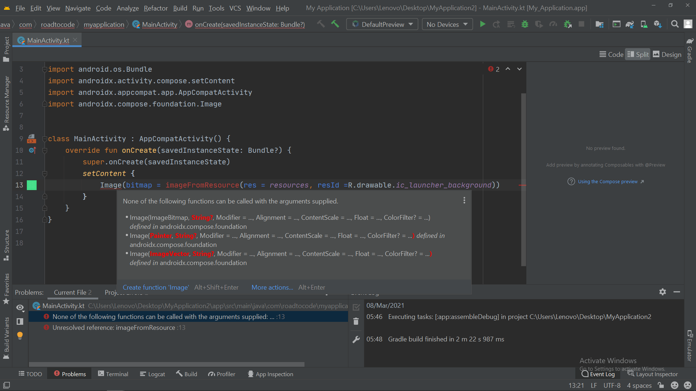
Task: Click the Search Everywhere magnifier icon
Action: (675, 24)
